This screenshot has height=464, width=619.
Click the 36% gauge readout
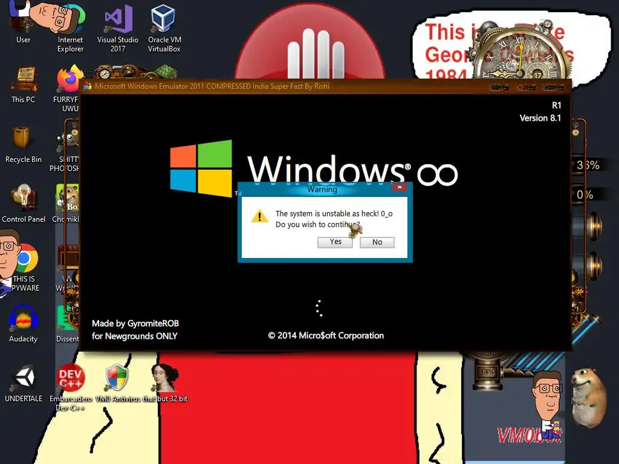pyautogui.click(x=588, y=166)
